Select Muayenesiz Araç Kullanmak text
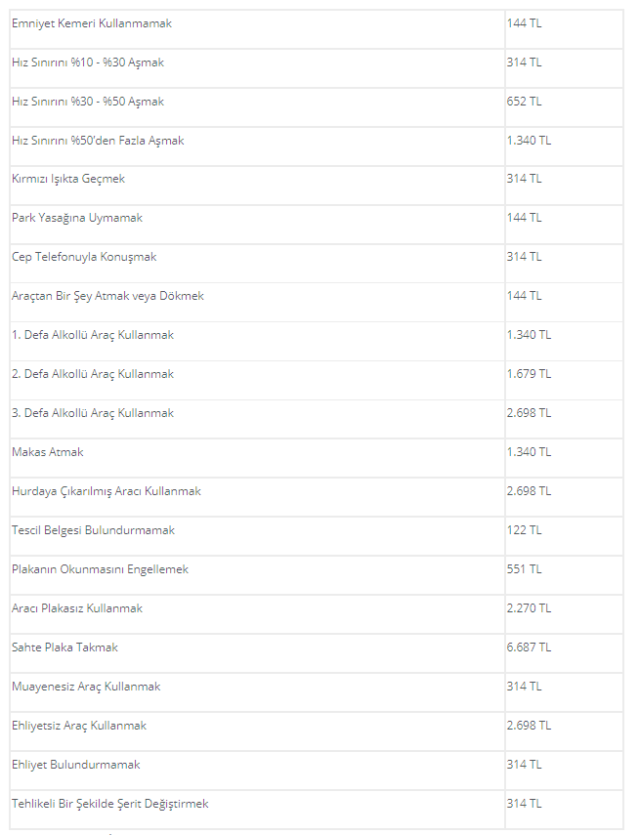Viewport: 639px width, 835px height. pyautogui.click(x=86, y=687)
